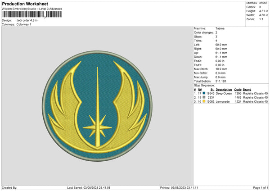The height and width of the screenshot is (191, 270).
Task: Click the Max Jump value 6.9 mm
Action: click(x=220, y=77)
